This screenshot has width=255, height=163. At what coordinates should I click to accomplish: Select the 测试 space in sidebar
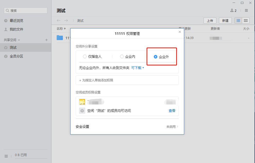[26, 47]
